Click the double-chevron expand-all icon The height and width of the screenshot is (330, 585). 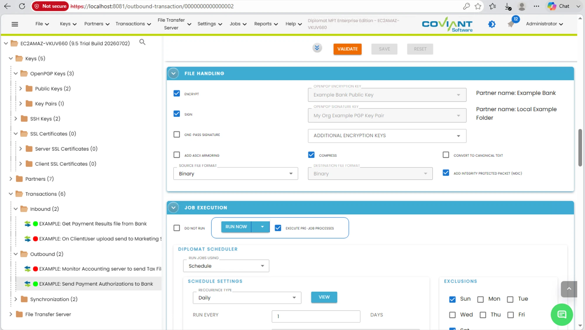[x=317, y=48]
